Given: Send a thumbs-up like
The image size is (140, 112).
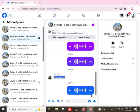Looking at the screenshot, I should tap(94, 101).
